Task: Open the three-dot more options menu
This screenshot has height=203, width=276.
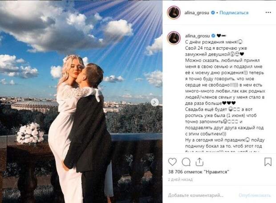Action: coord(268,12)
